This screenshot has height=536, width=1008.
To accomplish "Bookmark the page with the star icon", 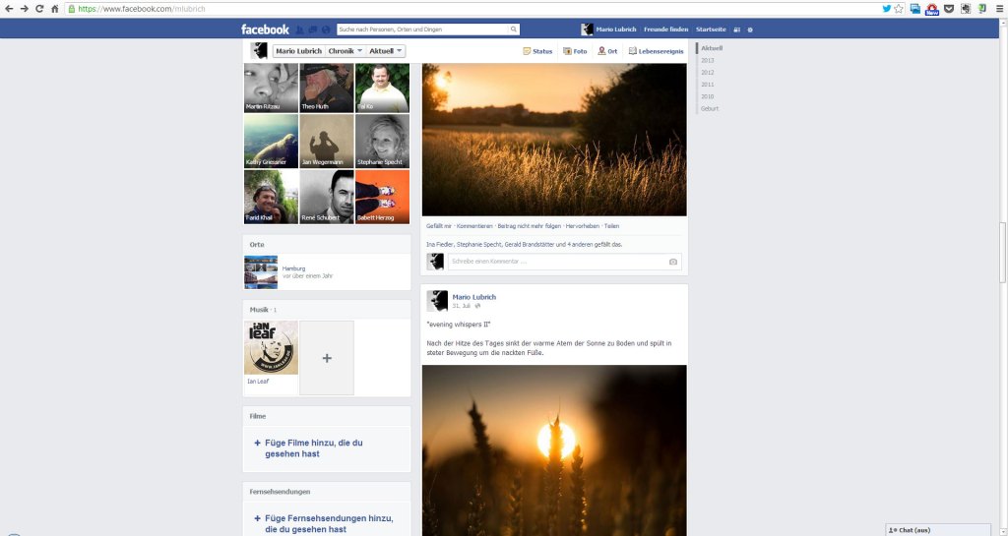I will pos(900,8).
